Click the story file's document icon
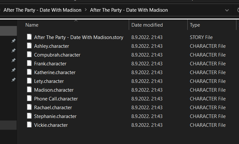 29,37
